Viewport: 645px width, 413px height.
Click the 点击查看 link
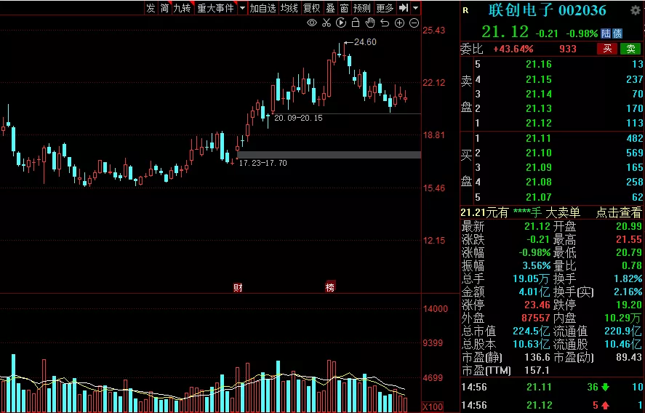pos(619,212)
